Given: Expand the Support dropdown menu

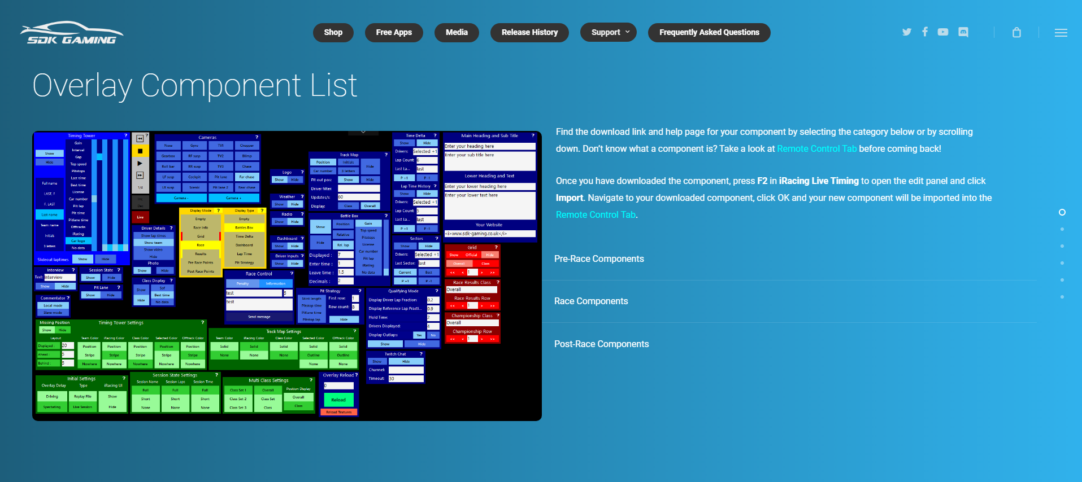Looking at the screenshot, I should [x=609, y=32].
